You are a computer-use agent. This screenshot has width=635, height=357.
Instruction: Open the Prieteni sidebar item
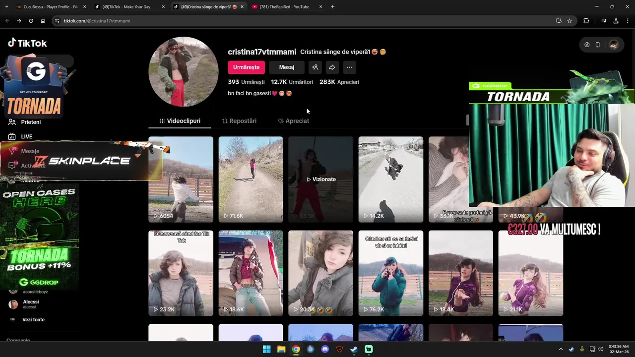tap(25, 122)
